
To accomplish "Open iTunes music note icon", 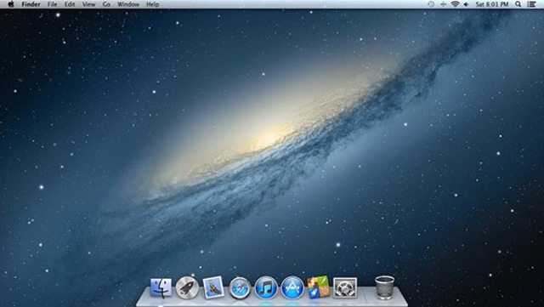I will point(266,288).
